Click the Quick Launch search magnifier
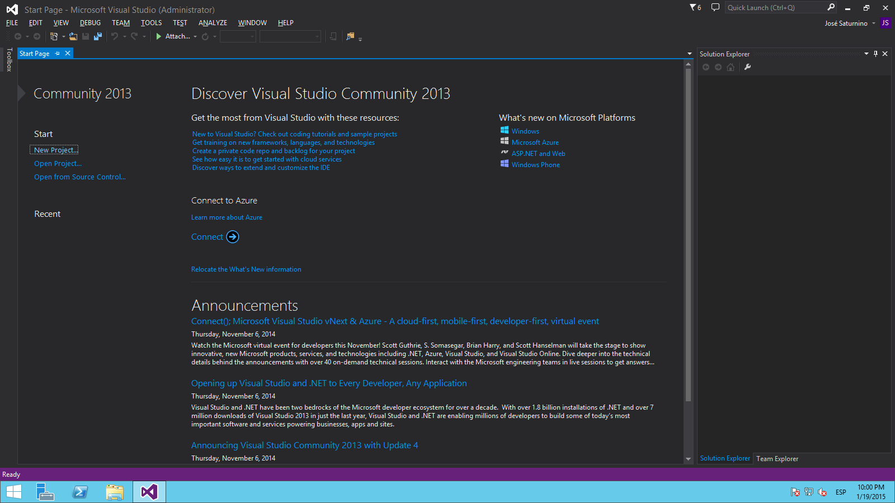 [x=831, y=7]
